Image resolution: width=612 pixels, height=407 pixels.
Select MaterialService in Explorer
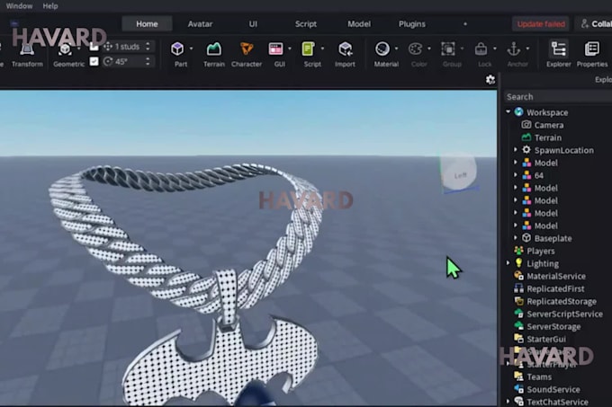coord(556,276)
